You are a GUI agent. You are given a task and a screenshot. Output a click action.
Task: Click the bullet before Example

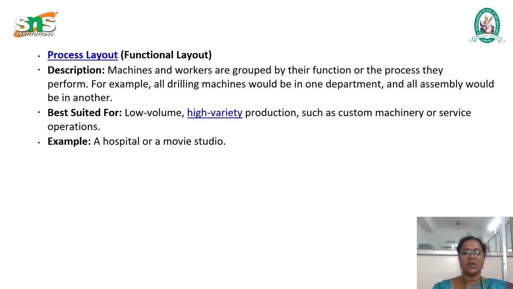tap(39, 142)
